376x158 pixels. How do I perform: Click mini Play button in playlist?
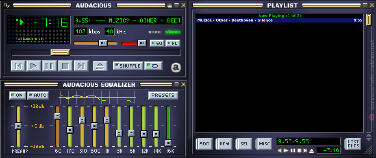click(x=286, y=150)
